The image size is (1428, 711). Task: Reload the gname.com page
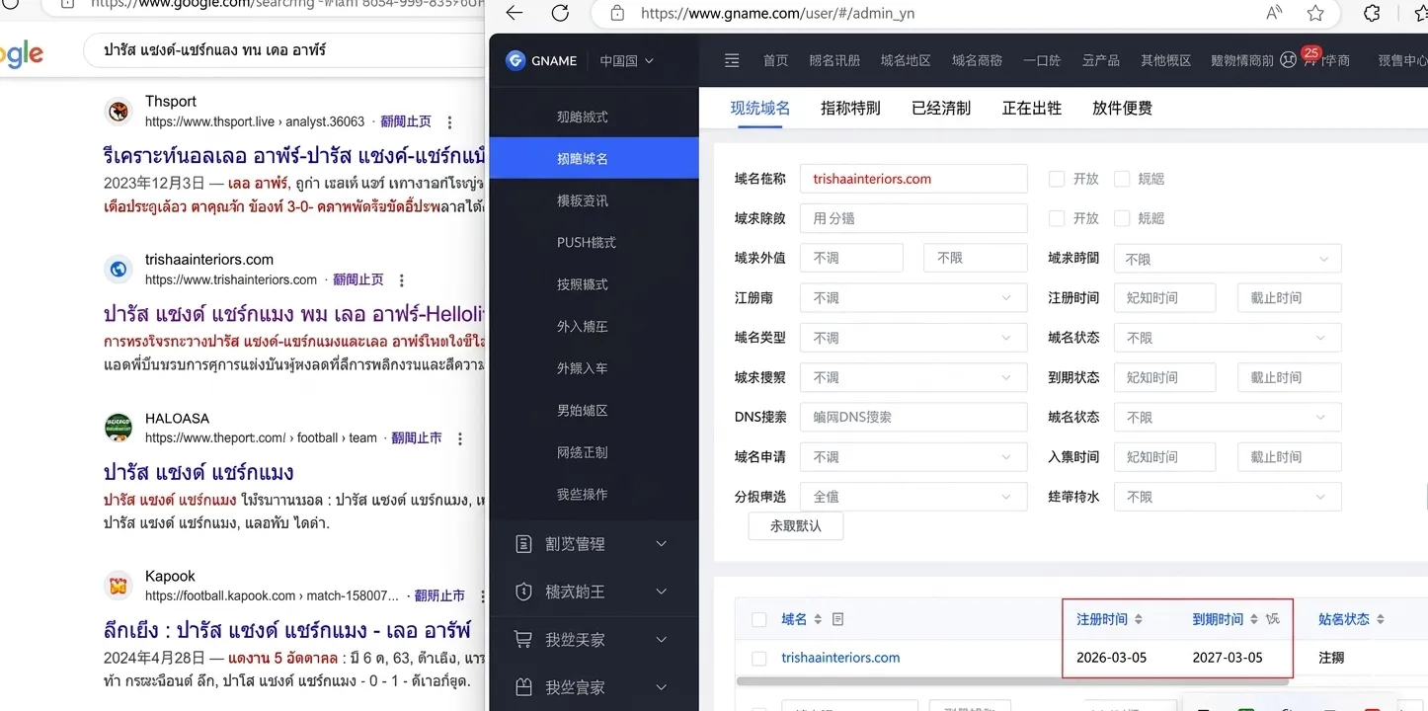click(560, 13)
